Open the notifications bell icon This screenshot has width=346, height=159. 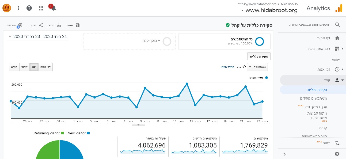54,8
